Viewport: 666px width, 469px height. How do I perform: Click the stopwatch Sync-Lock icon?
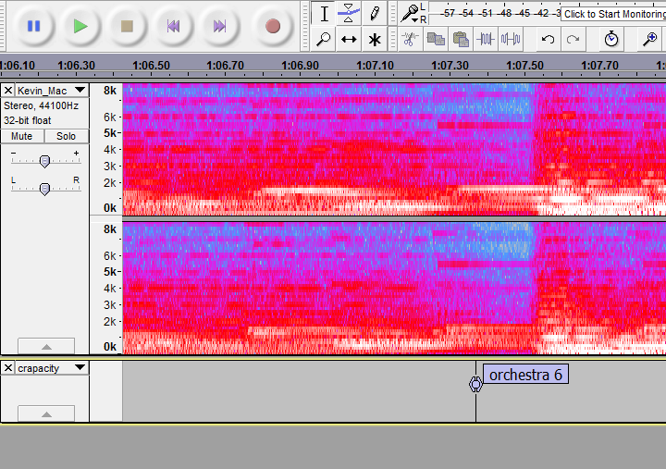611,40
